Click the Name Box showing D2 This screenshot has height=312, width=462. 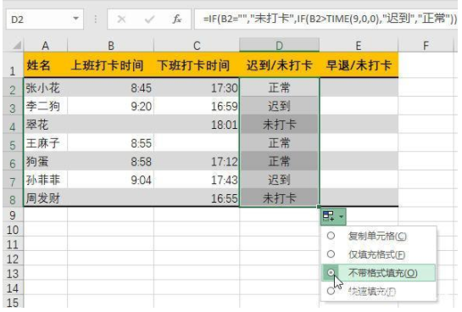[45, 19]
